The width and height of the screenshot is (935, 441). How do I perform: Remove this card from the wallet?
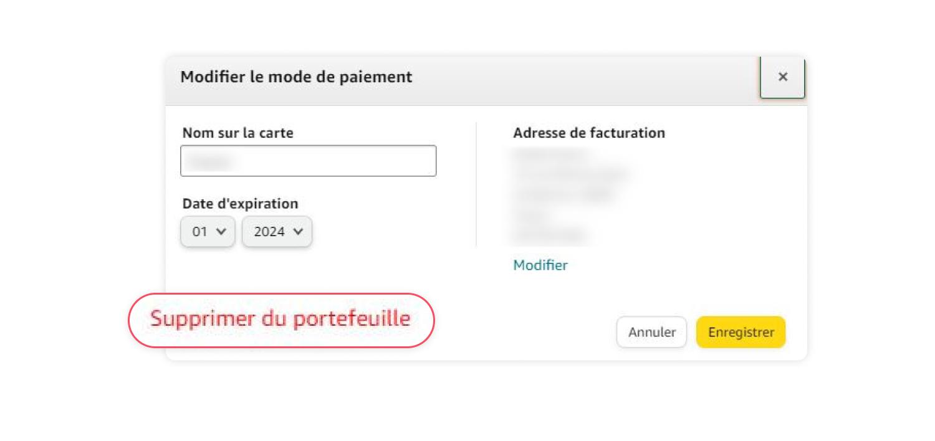click(x=279, y=319)
